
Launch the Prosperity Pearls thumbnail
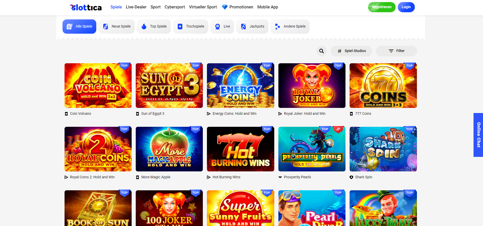tap(312, 149)
